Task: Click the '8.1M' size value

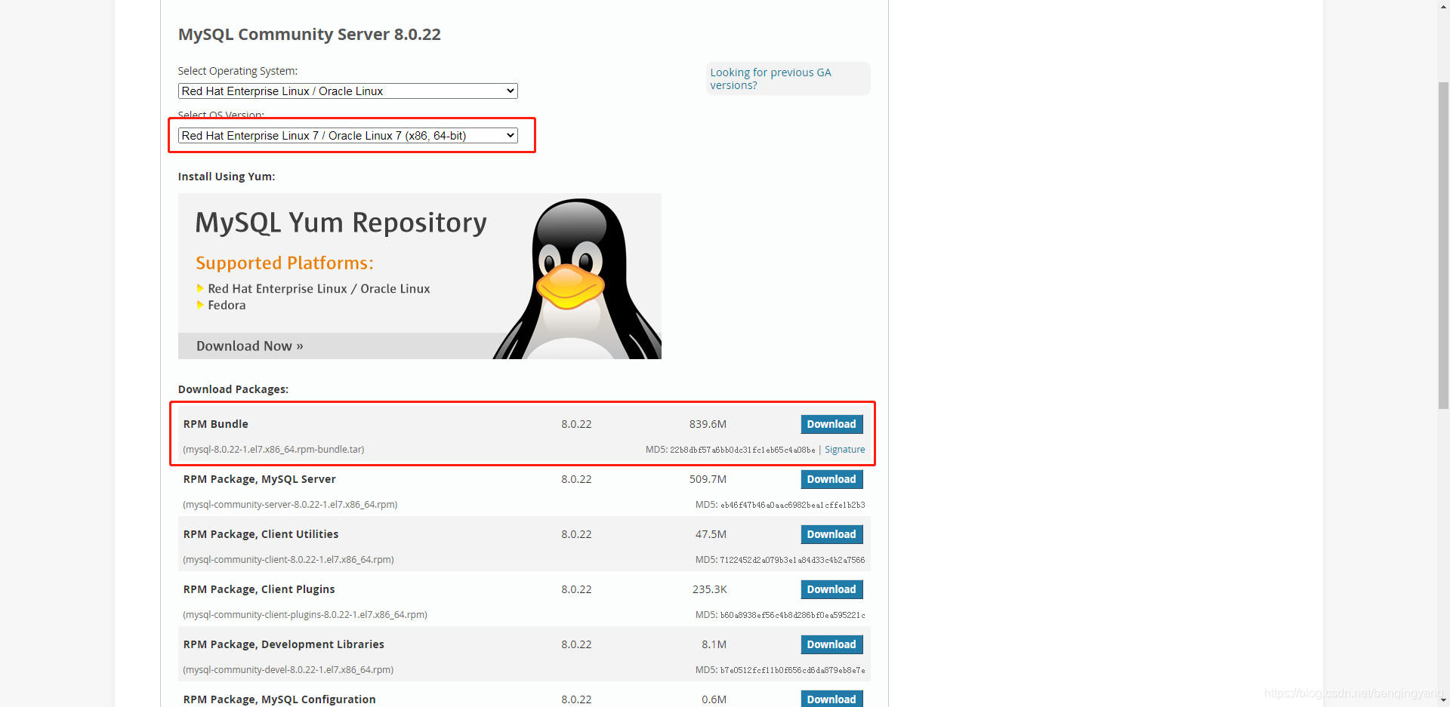Action: (714, 644)
